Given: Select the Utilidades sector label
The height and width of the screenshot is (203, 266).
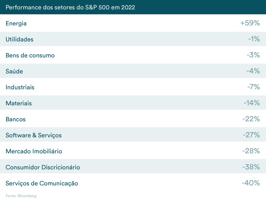Looking at the screenshot, I should [x=19, y=39].
